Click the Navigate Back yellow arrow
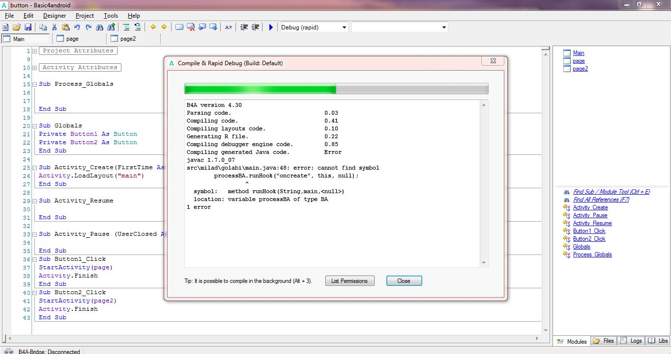671x354 pixels. click(153, 27)
